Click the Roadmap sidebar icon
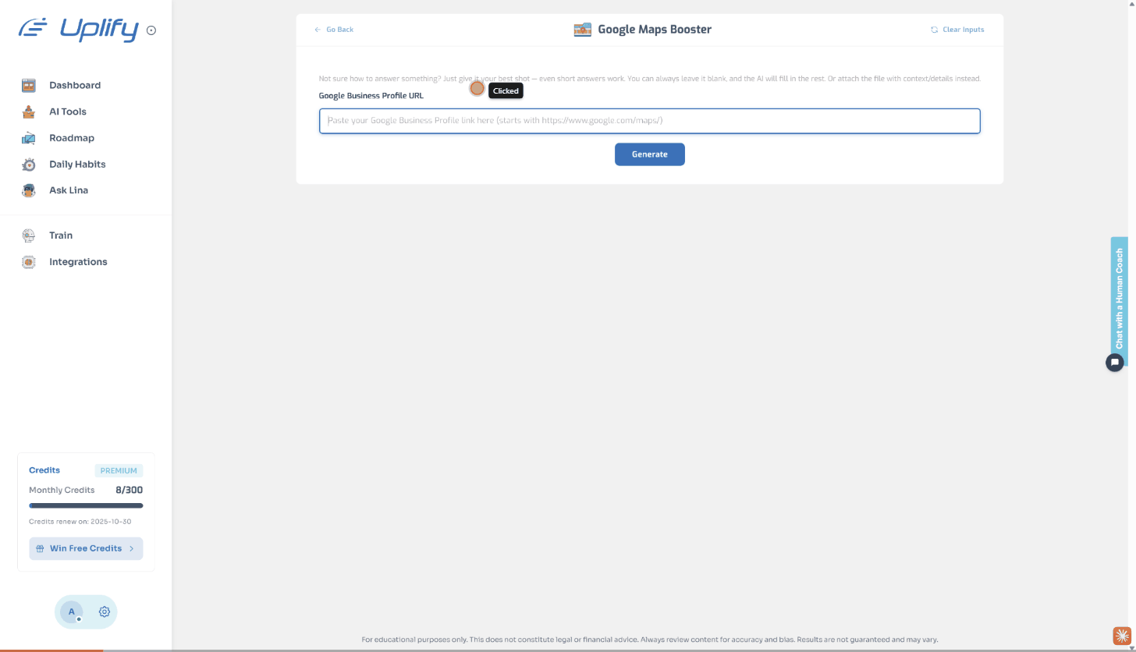1136x652 pixels. click(29, 138)
